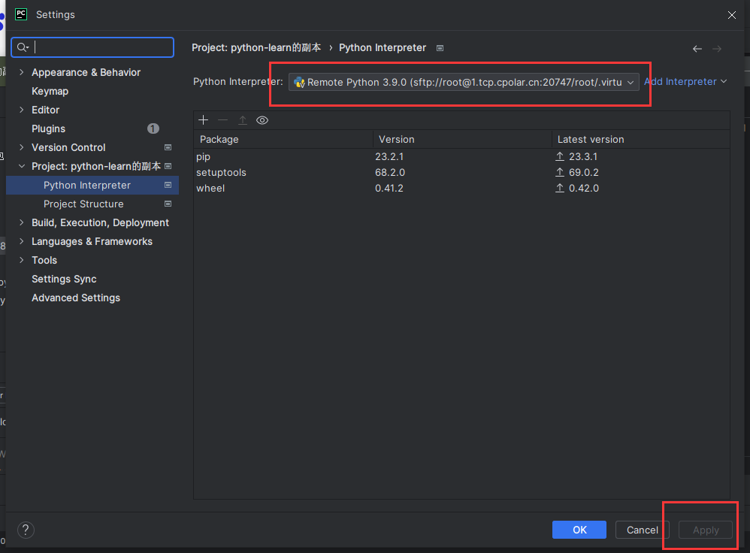Open the Keymap settings page
Image resolution: width=750 pixels, height=553 pixels.
(x=50, y=91)
